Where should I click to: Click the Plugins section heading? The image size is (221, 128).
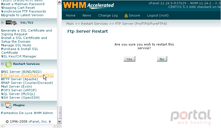(19, 105)
